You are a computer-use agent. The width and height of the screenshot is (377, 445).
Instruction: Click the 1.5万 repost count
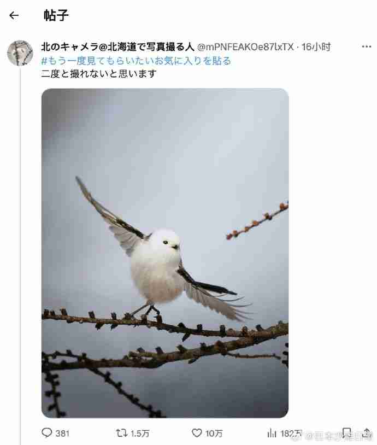click(140, 434)
